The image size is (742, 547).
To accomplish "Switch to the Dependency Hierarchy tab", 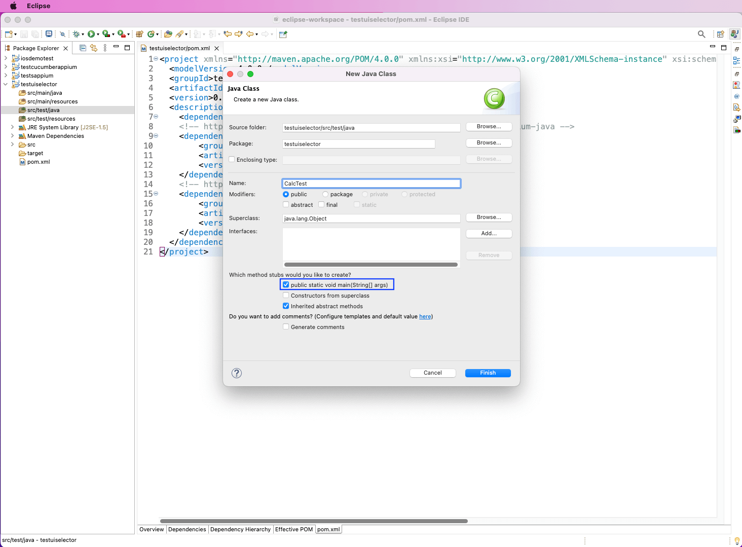I will coord(240,529).
